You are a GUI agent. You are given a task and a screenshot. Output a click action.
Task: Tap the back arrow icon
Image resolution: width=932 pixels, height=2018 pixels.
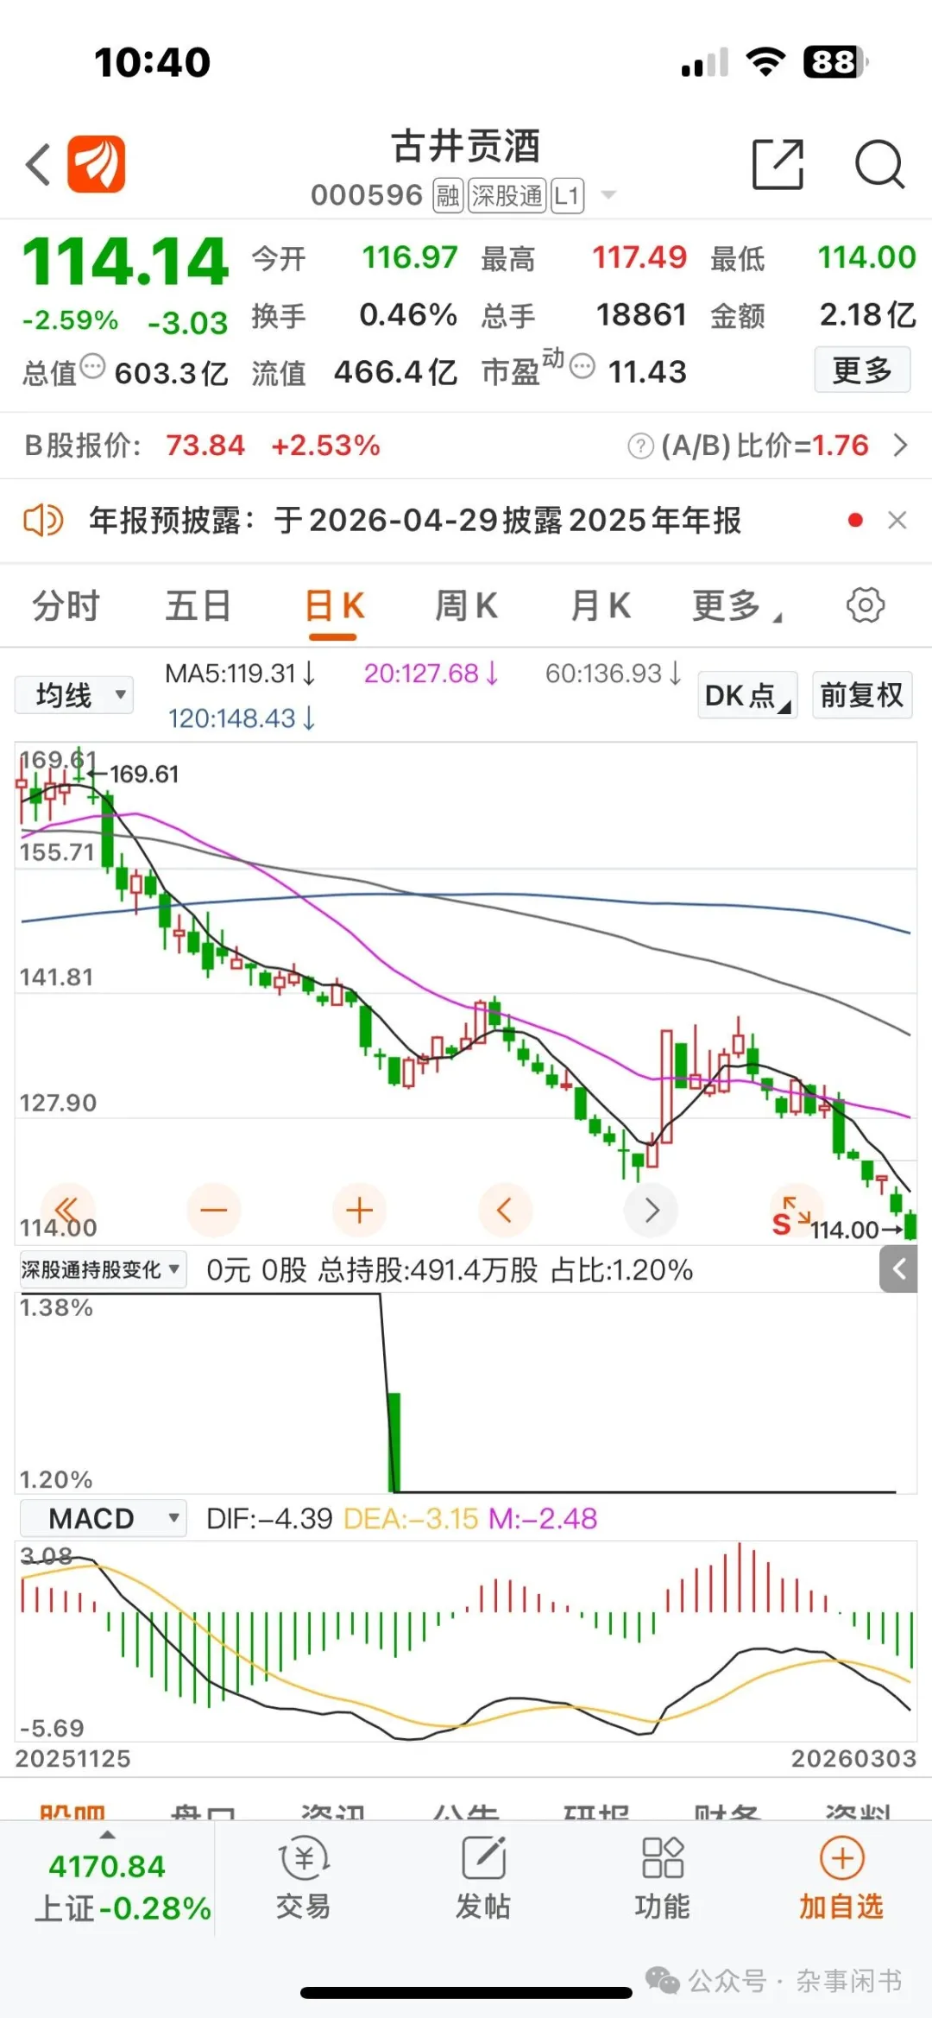(x=39, y=164)
